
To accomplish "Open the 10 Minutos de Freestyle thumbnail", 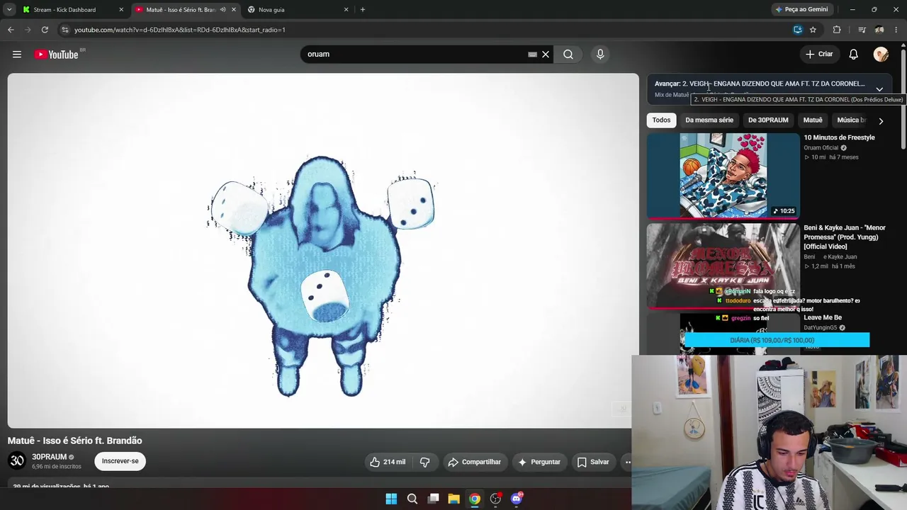I will tap(723, 176).
